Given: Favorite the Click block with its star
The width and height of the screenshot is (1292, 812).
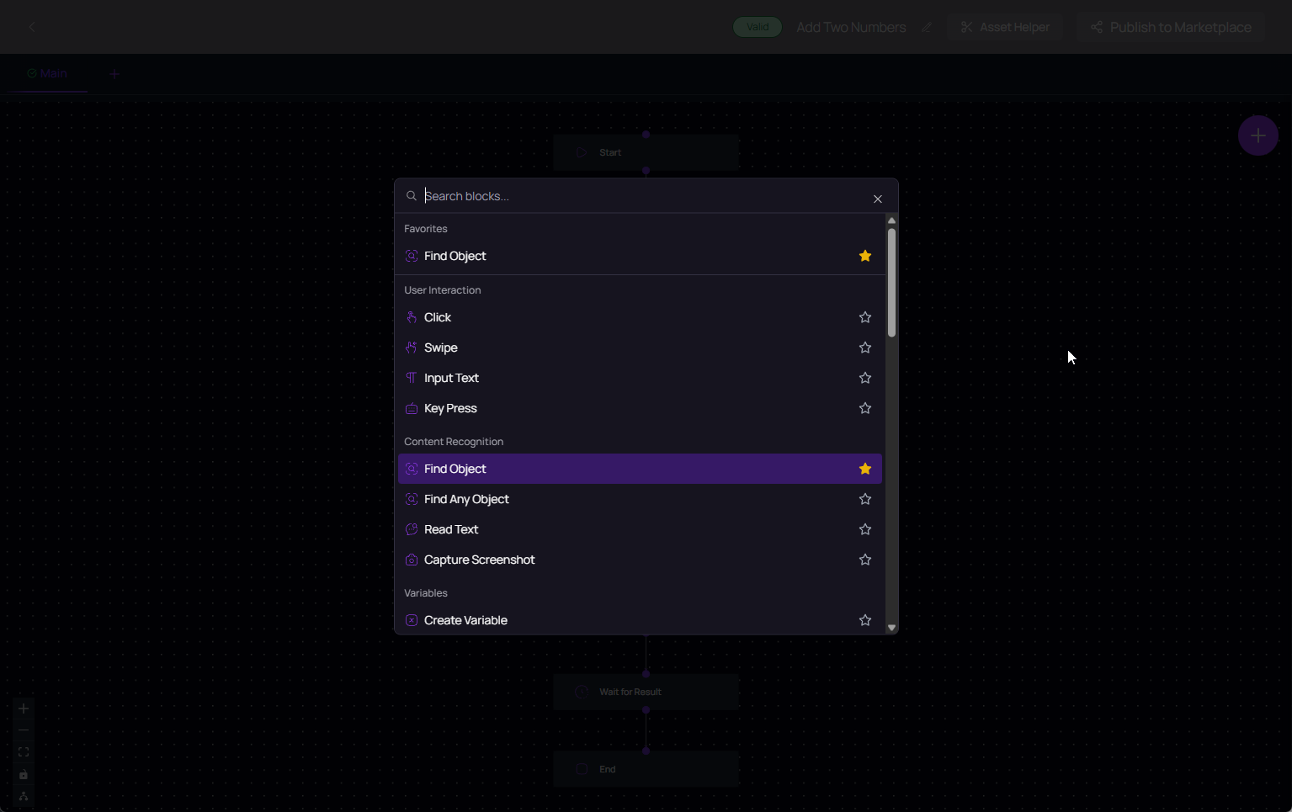Looking at the screenshot, I should 864,317.
